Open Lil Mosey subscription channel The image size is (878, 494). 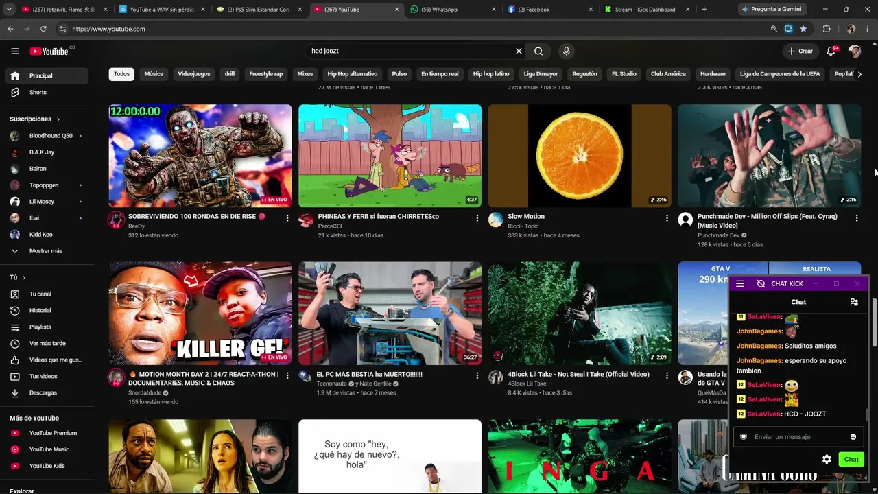pos(47,202)
